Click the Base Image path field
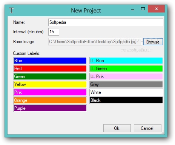Viewport: 175px width, 145px height. (x=95, y=42)
